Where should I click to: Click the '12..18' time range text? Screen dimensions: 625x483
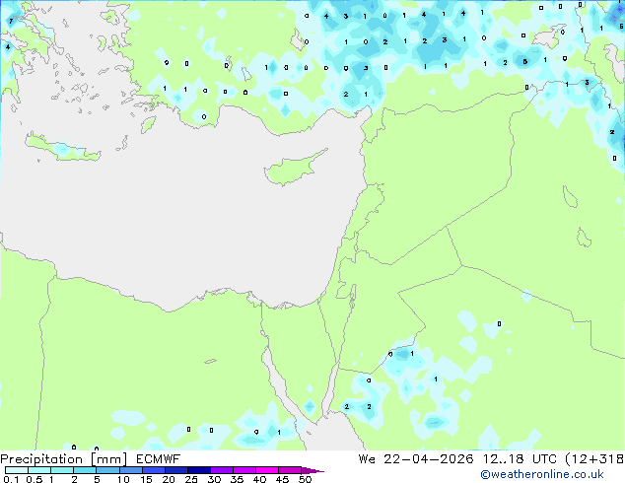503,459
